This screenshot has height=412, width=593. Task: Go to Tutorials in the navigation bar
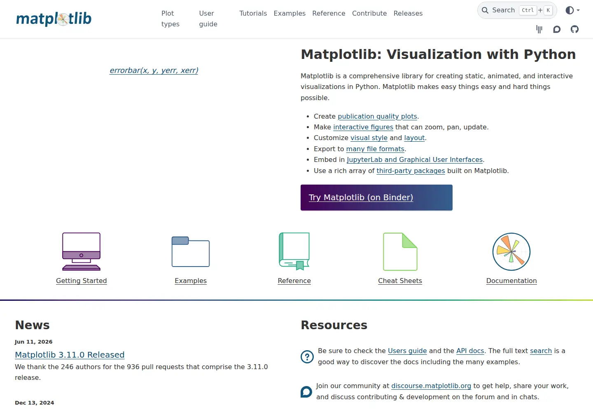pos(253,13)
